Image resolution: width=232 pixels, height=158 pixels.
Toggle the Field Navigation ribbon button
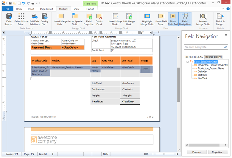coord(185,19)
